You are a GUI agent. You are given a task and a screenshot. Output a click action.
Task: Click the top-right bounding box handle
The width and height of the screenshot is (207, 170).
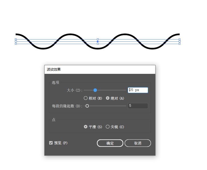(180, 39)
